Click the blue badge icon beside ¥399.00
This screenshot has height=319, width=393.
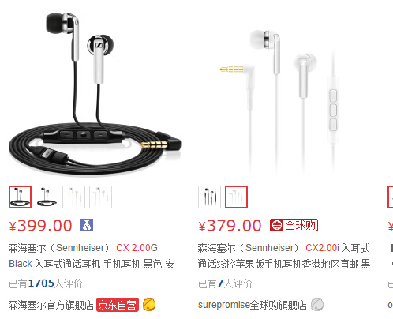tap(87, 225)
